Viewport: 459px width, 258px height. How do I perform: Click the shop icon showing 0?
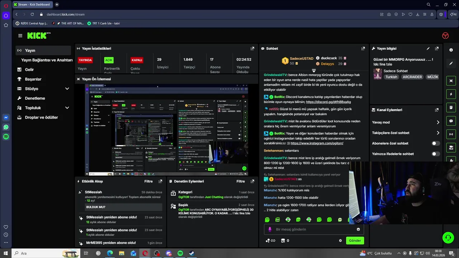285,240
